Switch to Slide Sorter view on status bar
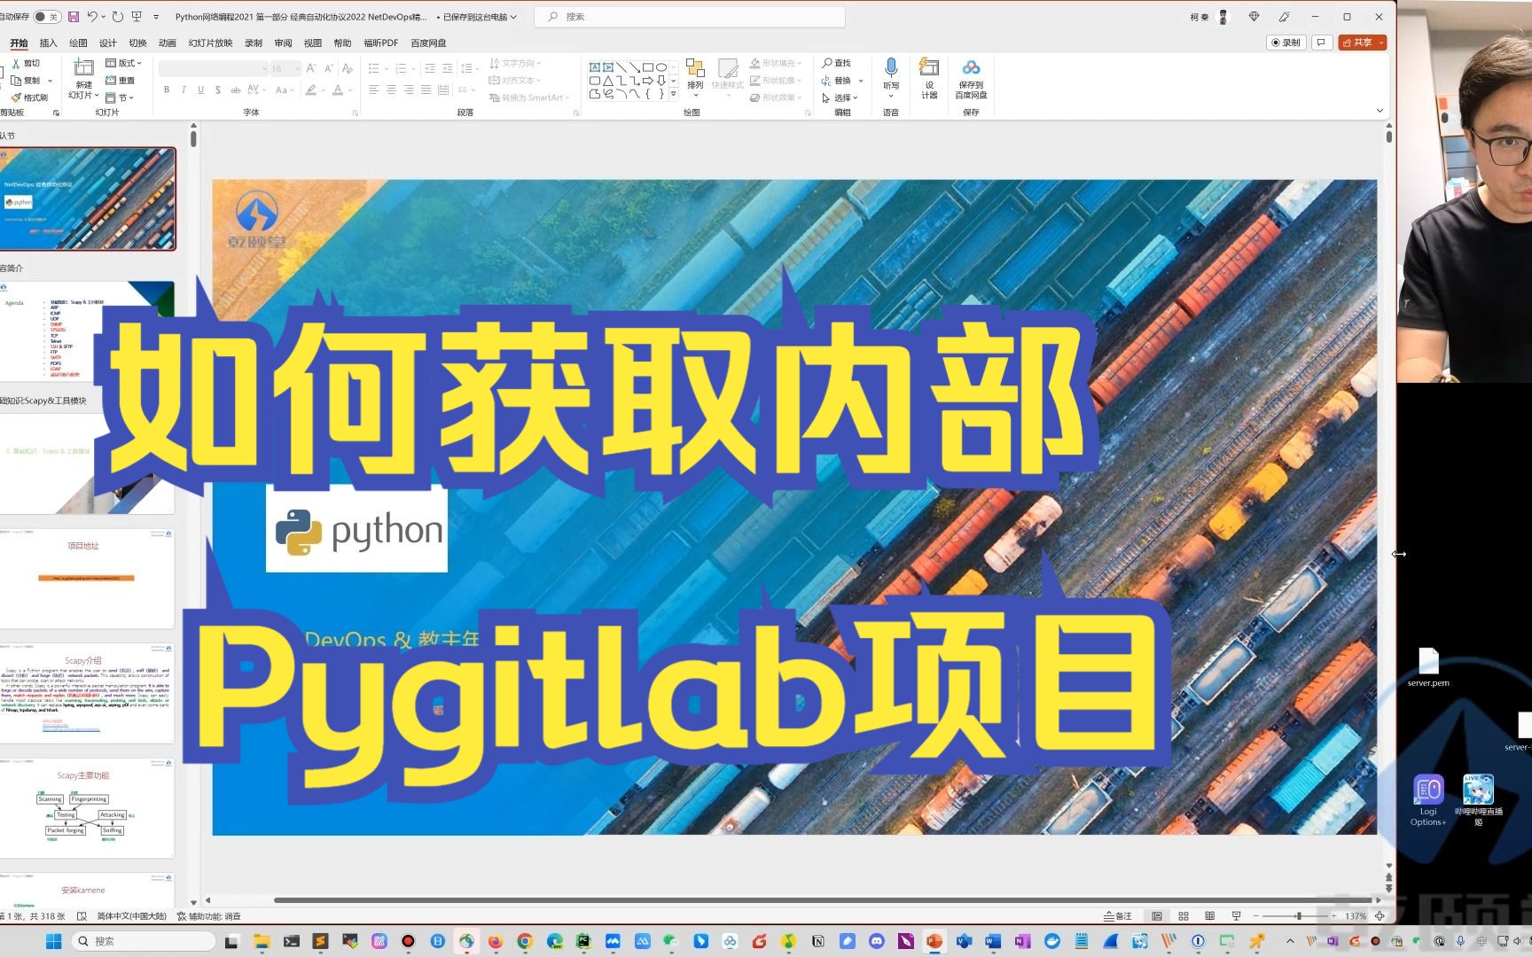The image size is (1532, 957). (1183, 915)
